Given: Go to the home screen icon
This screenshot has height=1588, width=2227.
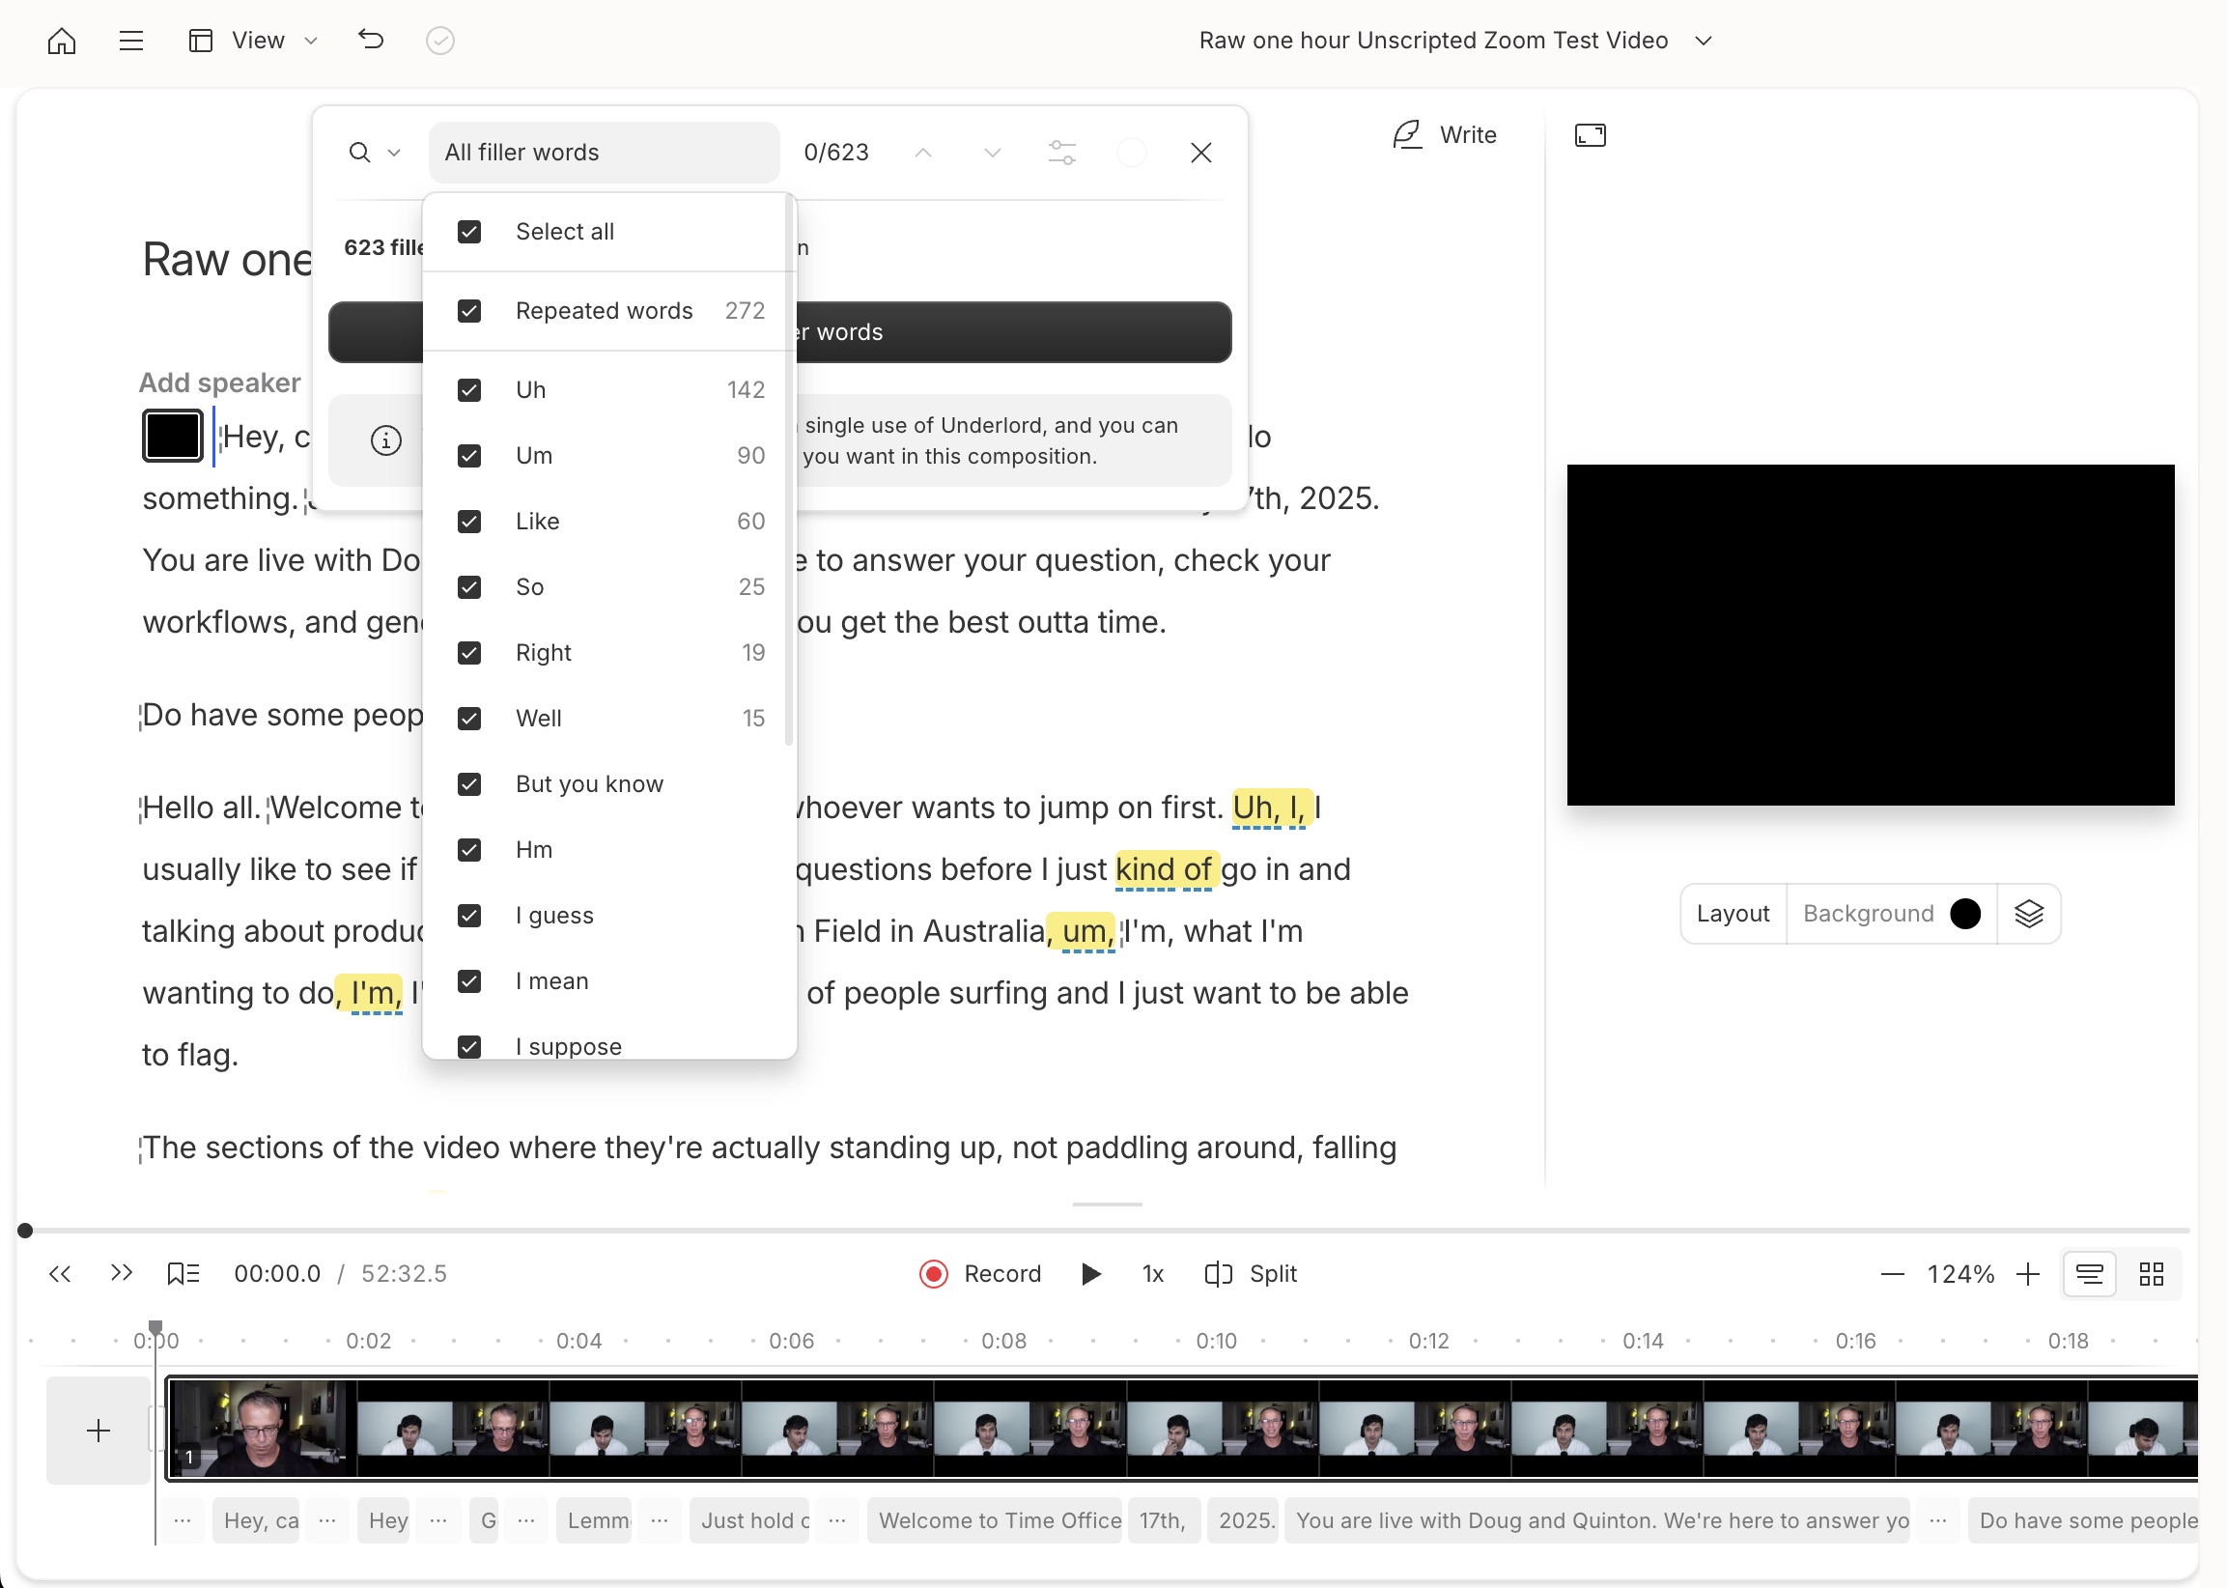Looking at the screenshot, I should point(62,41).
